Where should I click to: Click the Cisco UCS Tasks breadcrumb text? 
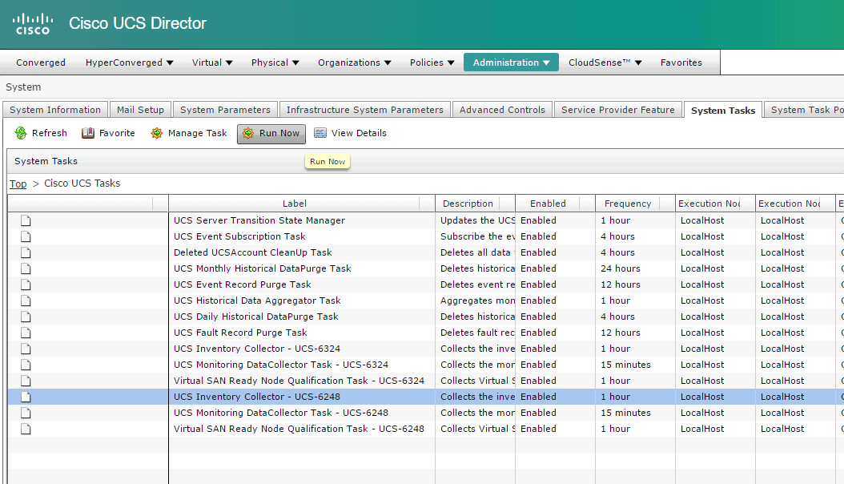click(x=82, y=183)
